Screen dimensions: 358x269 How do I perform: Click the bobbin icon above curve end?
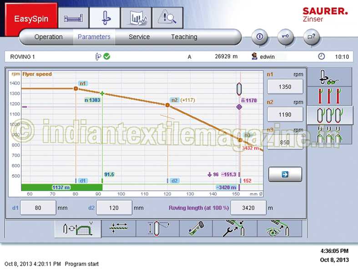[x=239, y=89]
